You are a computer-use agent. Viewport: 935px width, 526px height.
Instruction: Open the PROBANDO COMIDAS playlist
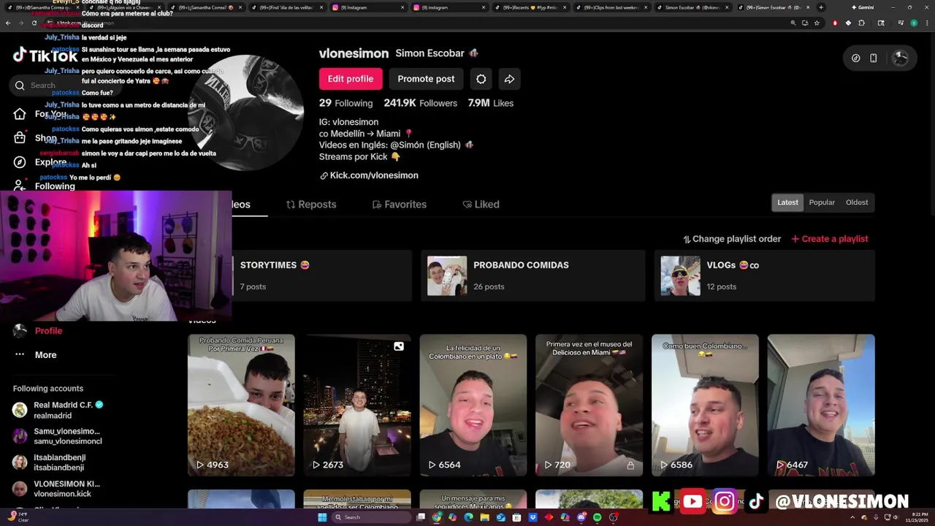click(533, 275)
